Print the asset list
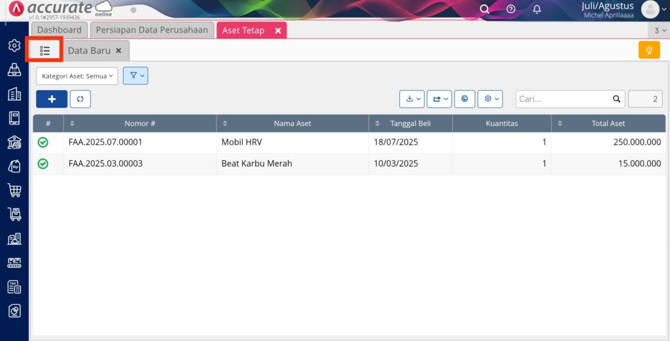 tap(465, 99)
